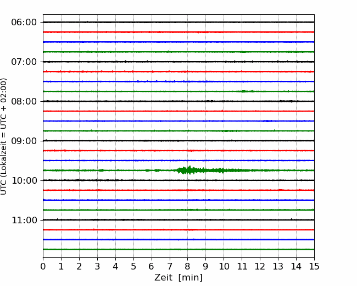Screen dimensions: 357x286
Task: Click the 08:00 time axis label
Action: pyautogui.click(x=24, y=102)
